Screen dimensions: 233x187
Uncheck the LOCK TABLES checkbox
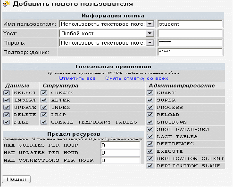(x=150, y=137)
